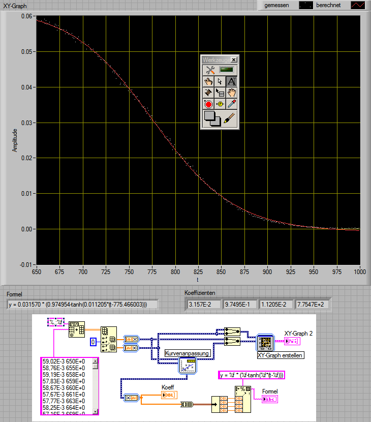Click the coefficient field 9.7495E-1
Screen dimensions: 371x422
pyautogui.click(x=240, y=305)
